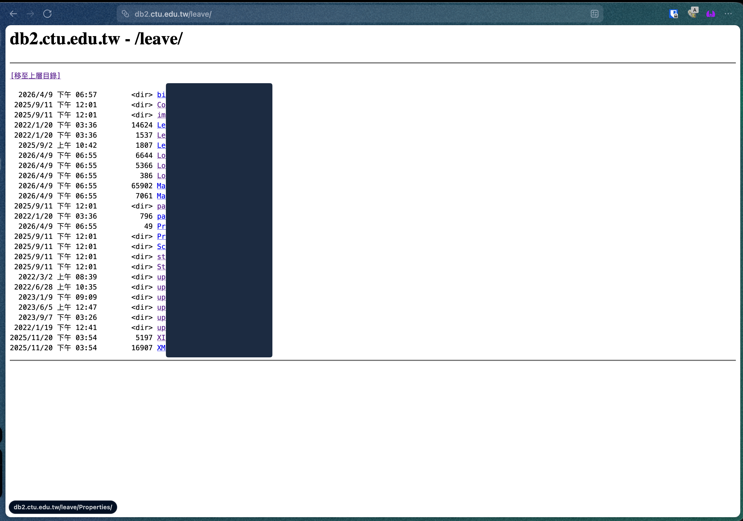The height and width of the screenshot is (521, 743).
Task: Open the browser three-dots menu
Action: coord(728,14)
